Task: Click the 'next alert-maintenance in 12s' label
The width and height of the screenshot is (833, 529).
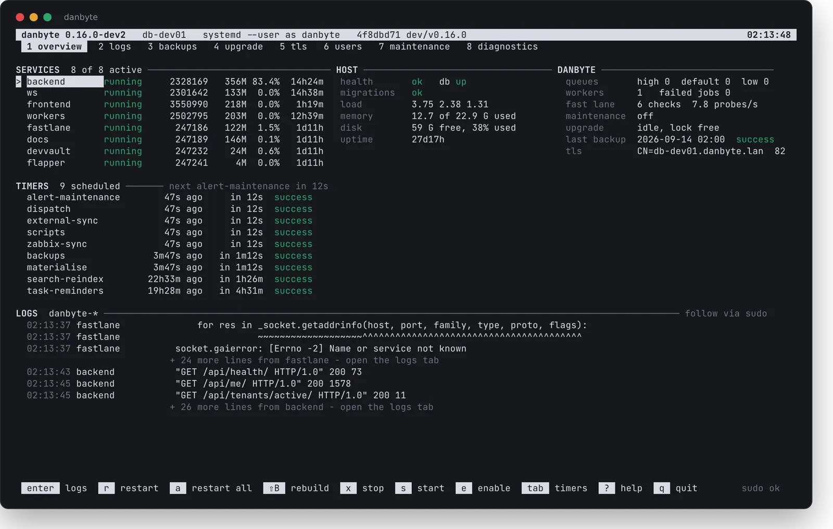Action: point(248,186)
